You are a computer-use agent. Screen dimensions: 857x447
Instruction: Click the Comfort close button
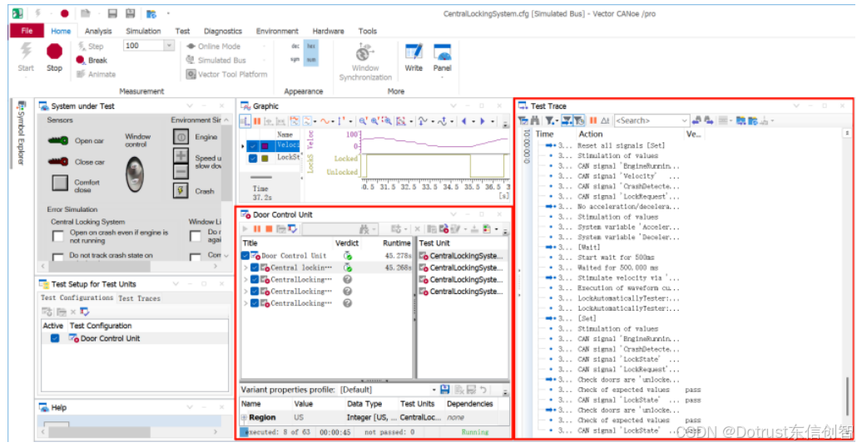[x=60, y=183]
